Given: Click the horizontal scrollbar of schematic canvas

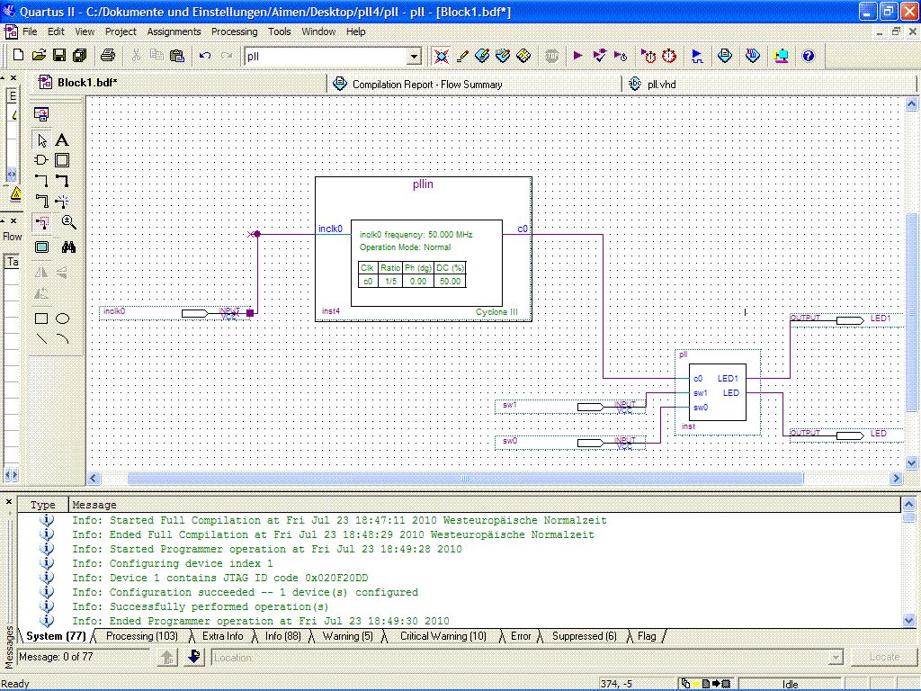Looking at the screenshot, I should (466, 479).
